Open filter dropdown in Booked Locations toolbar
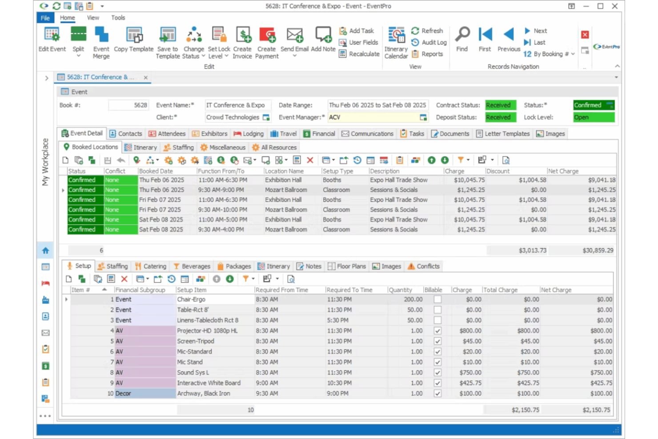 coord(468,160)
